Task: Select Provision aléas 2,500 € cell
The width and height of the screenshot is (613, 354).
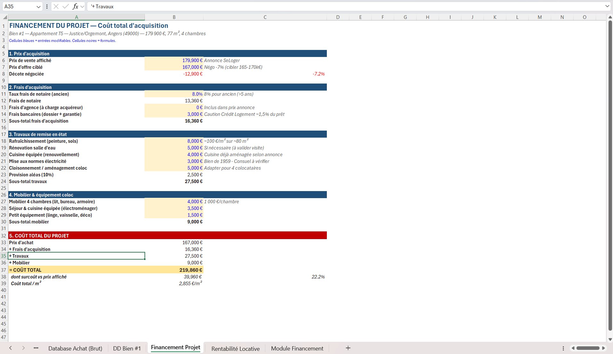Action: (x=174, y=175)
